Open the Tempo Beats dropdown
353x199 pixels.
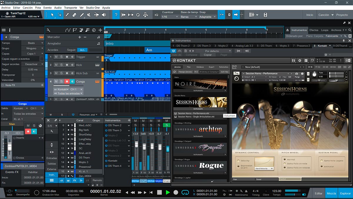(x=33, y=43)
